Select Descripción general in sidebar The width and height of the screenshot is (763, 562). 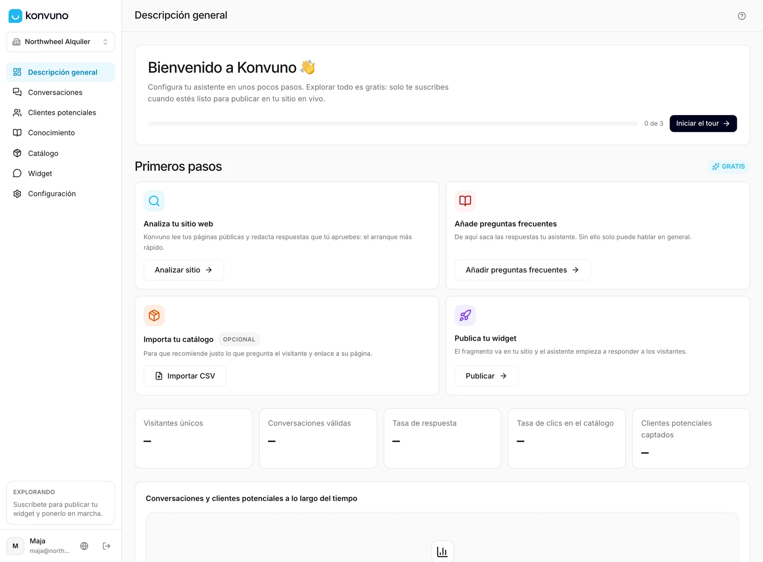tap(61, 72)
